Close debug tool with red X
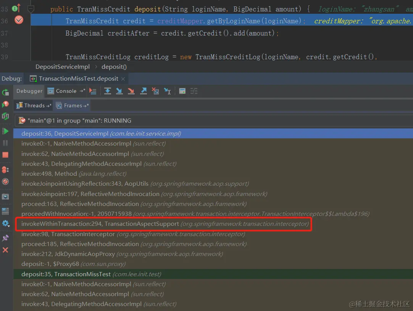Viewport: 413px width, 311px height. pyautogui.click(x=5, y=250)
